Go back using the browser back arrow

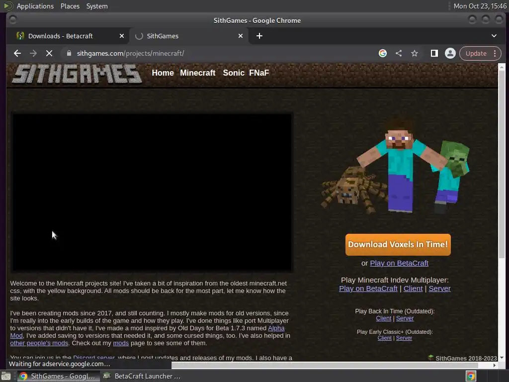17,53
